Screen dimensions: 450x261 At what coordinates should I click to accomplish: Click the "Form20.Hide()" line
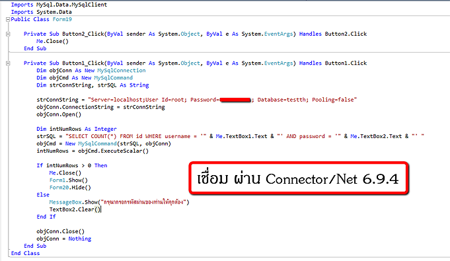click(70, 188)
